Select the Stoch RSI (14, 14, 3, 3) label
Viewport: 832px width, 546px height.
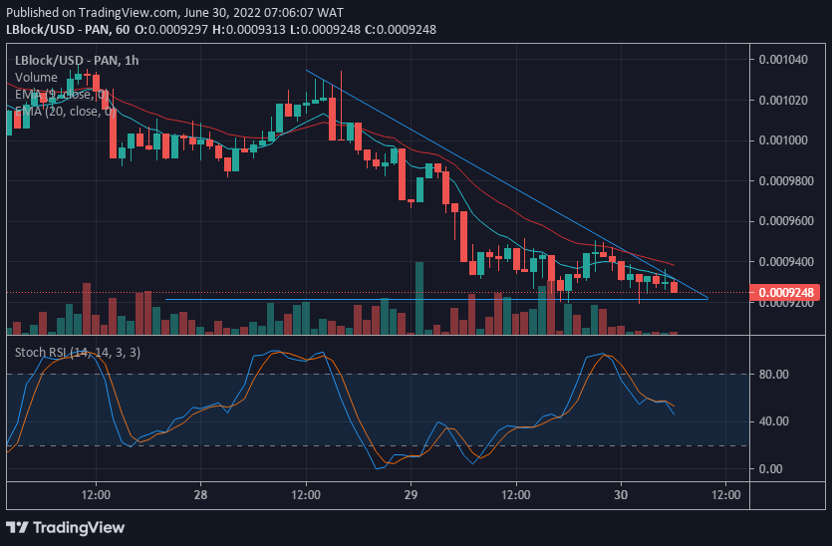[x=78, y=353]
